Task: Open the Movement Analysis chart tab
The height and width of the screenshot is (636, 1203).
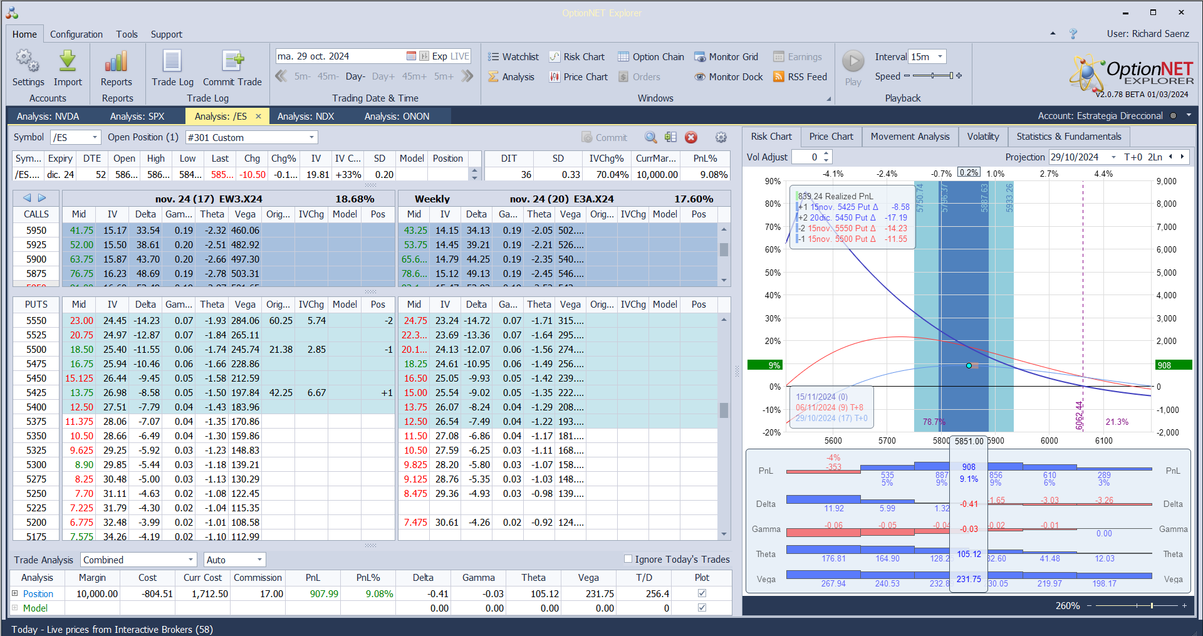Action: point(910,137)
